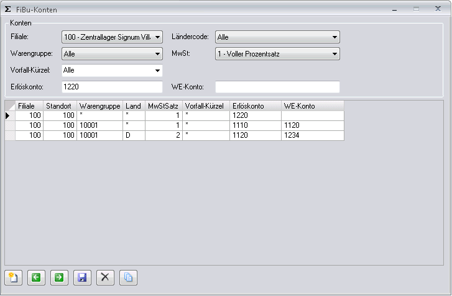Open the Vorfall-Kürzel dropdown
Viewport: 452px width, 296px height.
[x=157, y=70]
